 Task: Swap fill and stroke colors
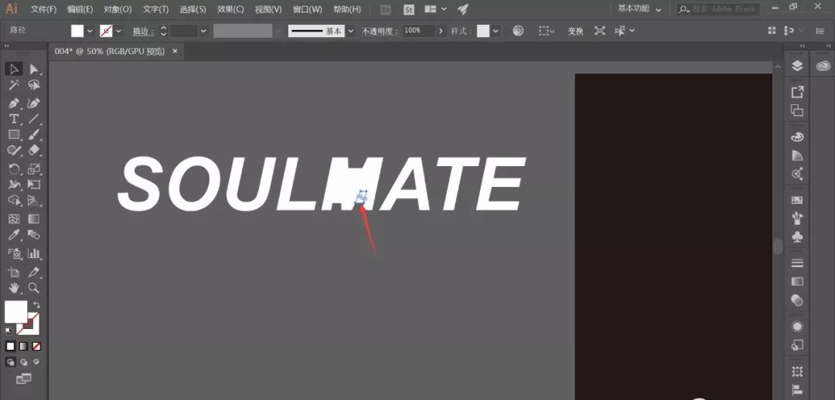(36, 306)
